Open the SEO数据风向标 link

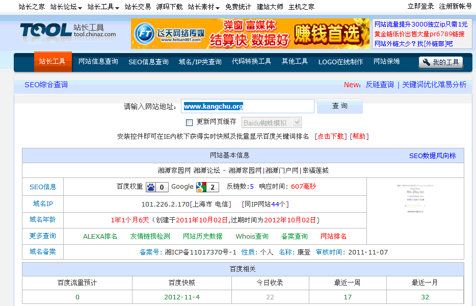tap(433, 156)
